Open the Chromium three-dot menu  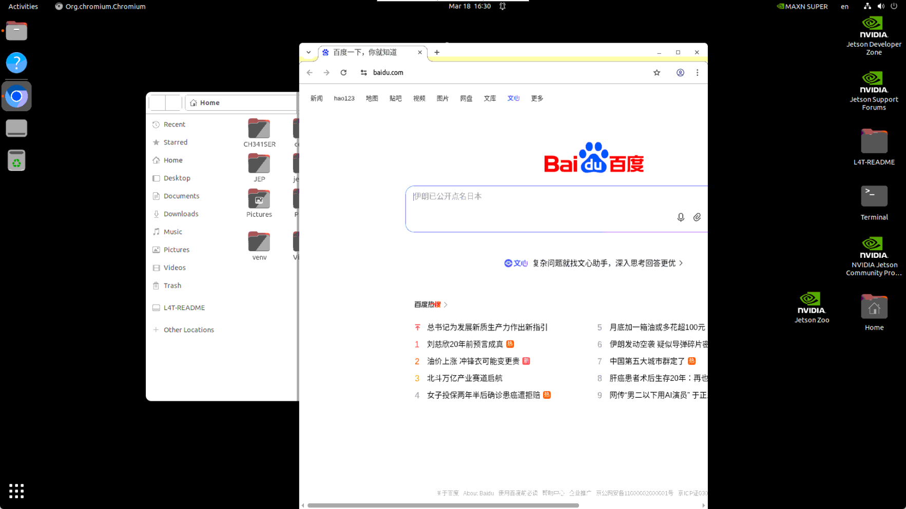click(x=697, y=73)
